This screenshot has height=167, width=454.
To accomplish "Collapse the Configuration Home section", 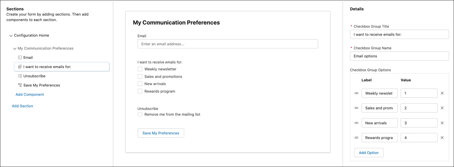I will 11,35.
